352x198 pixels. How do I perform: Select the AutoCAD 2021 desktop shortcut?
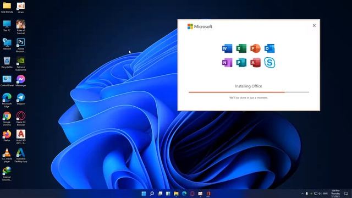21,137
